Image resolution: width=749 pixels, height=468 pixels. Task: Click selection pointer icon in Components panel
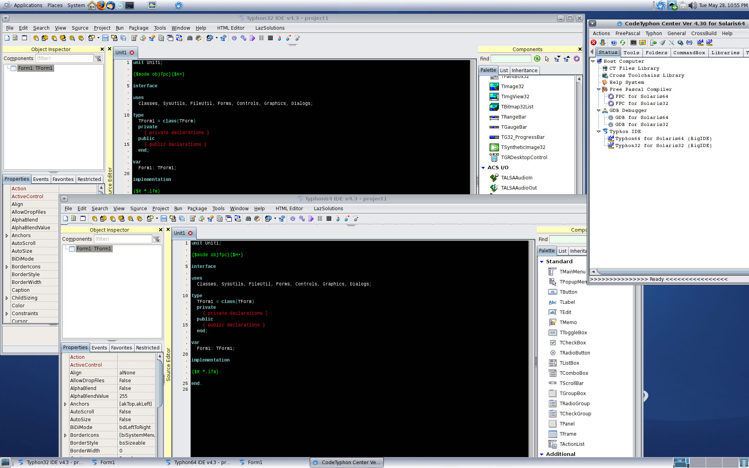547,59
